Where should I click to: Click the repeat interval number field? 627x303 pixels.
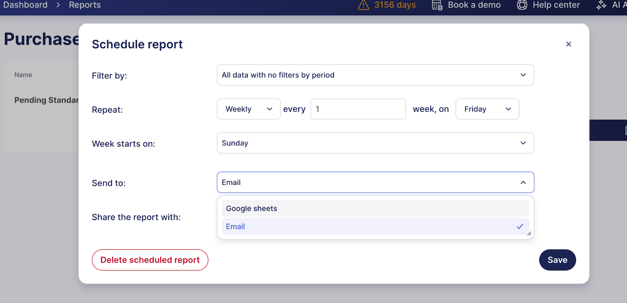(x=358, y=109)
